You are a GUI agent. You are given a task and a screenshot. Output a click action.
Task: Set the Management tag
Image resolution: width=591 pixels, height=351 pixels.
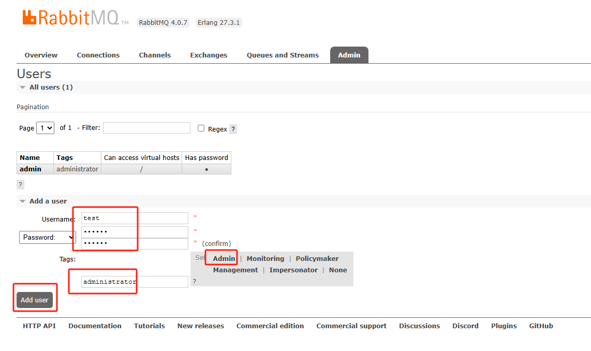click(x=235, y=270)
